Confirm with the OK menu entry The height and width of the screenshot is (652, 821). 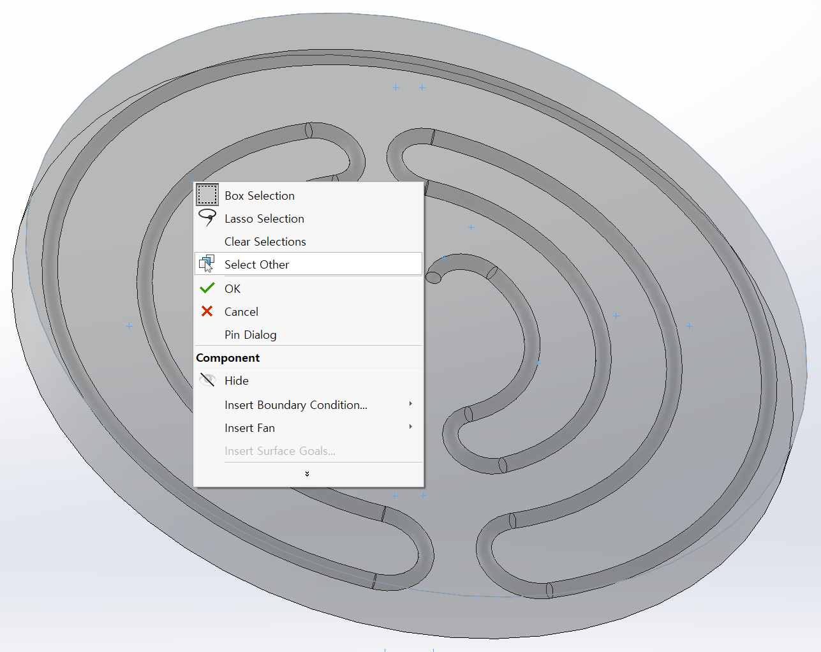click(308, 288)
